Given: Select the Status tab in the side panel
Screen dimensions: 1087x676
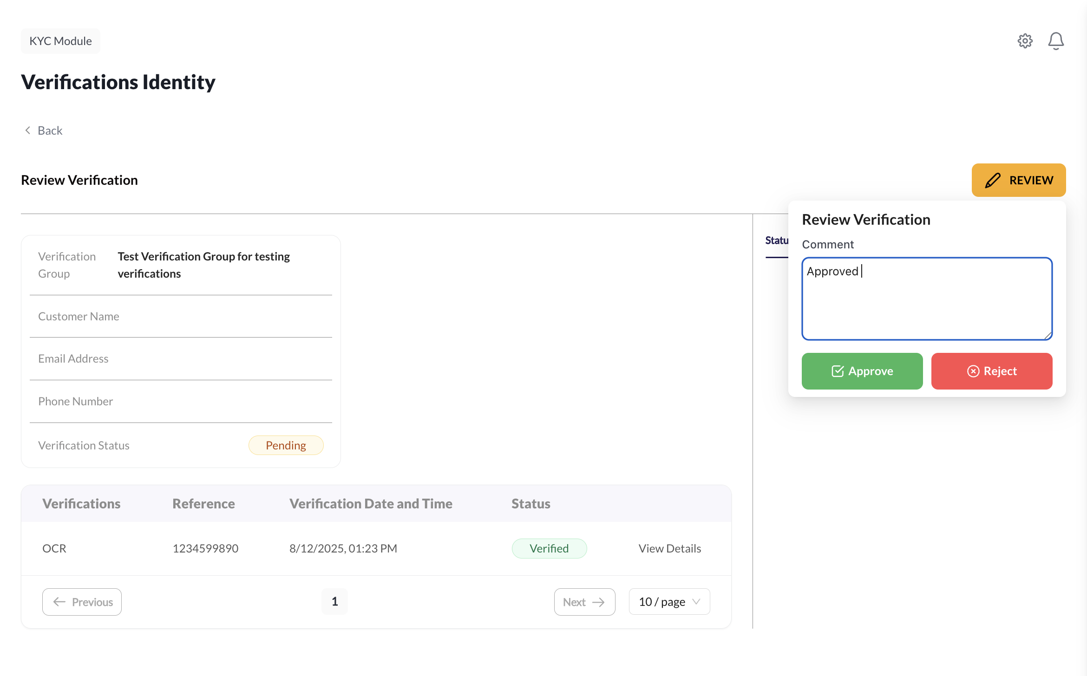Looking at the screenshot, I should (x=777, y=240).
